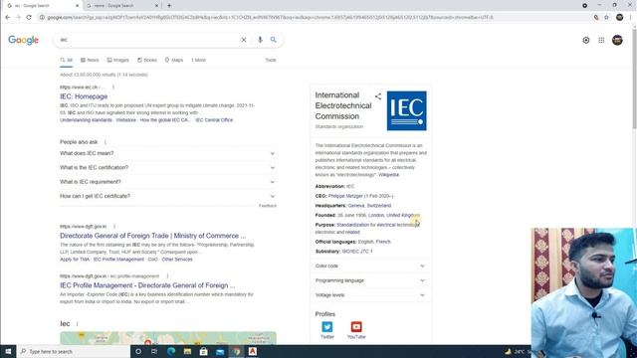Switch to the Images tab

point(117,60)
